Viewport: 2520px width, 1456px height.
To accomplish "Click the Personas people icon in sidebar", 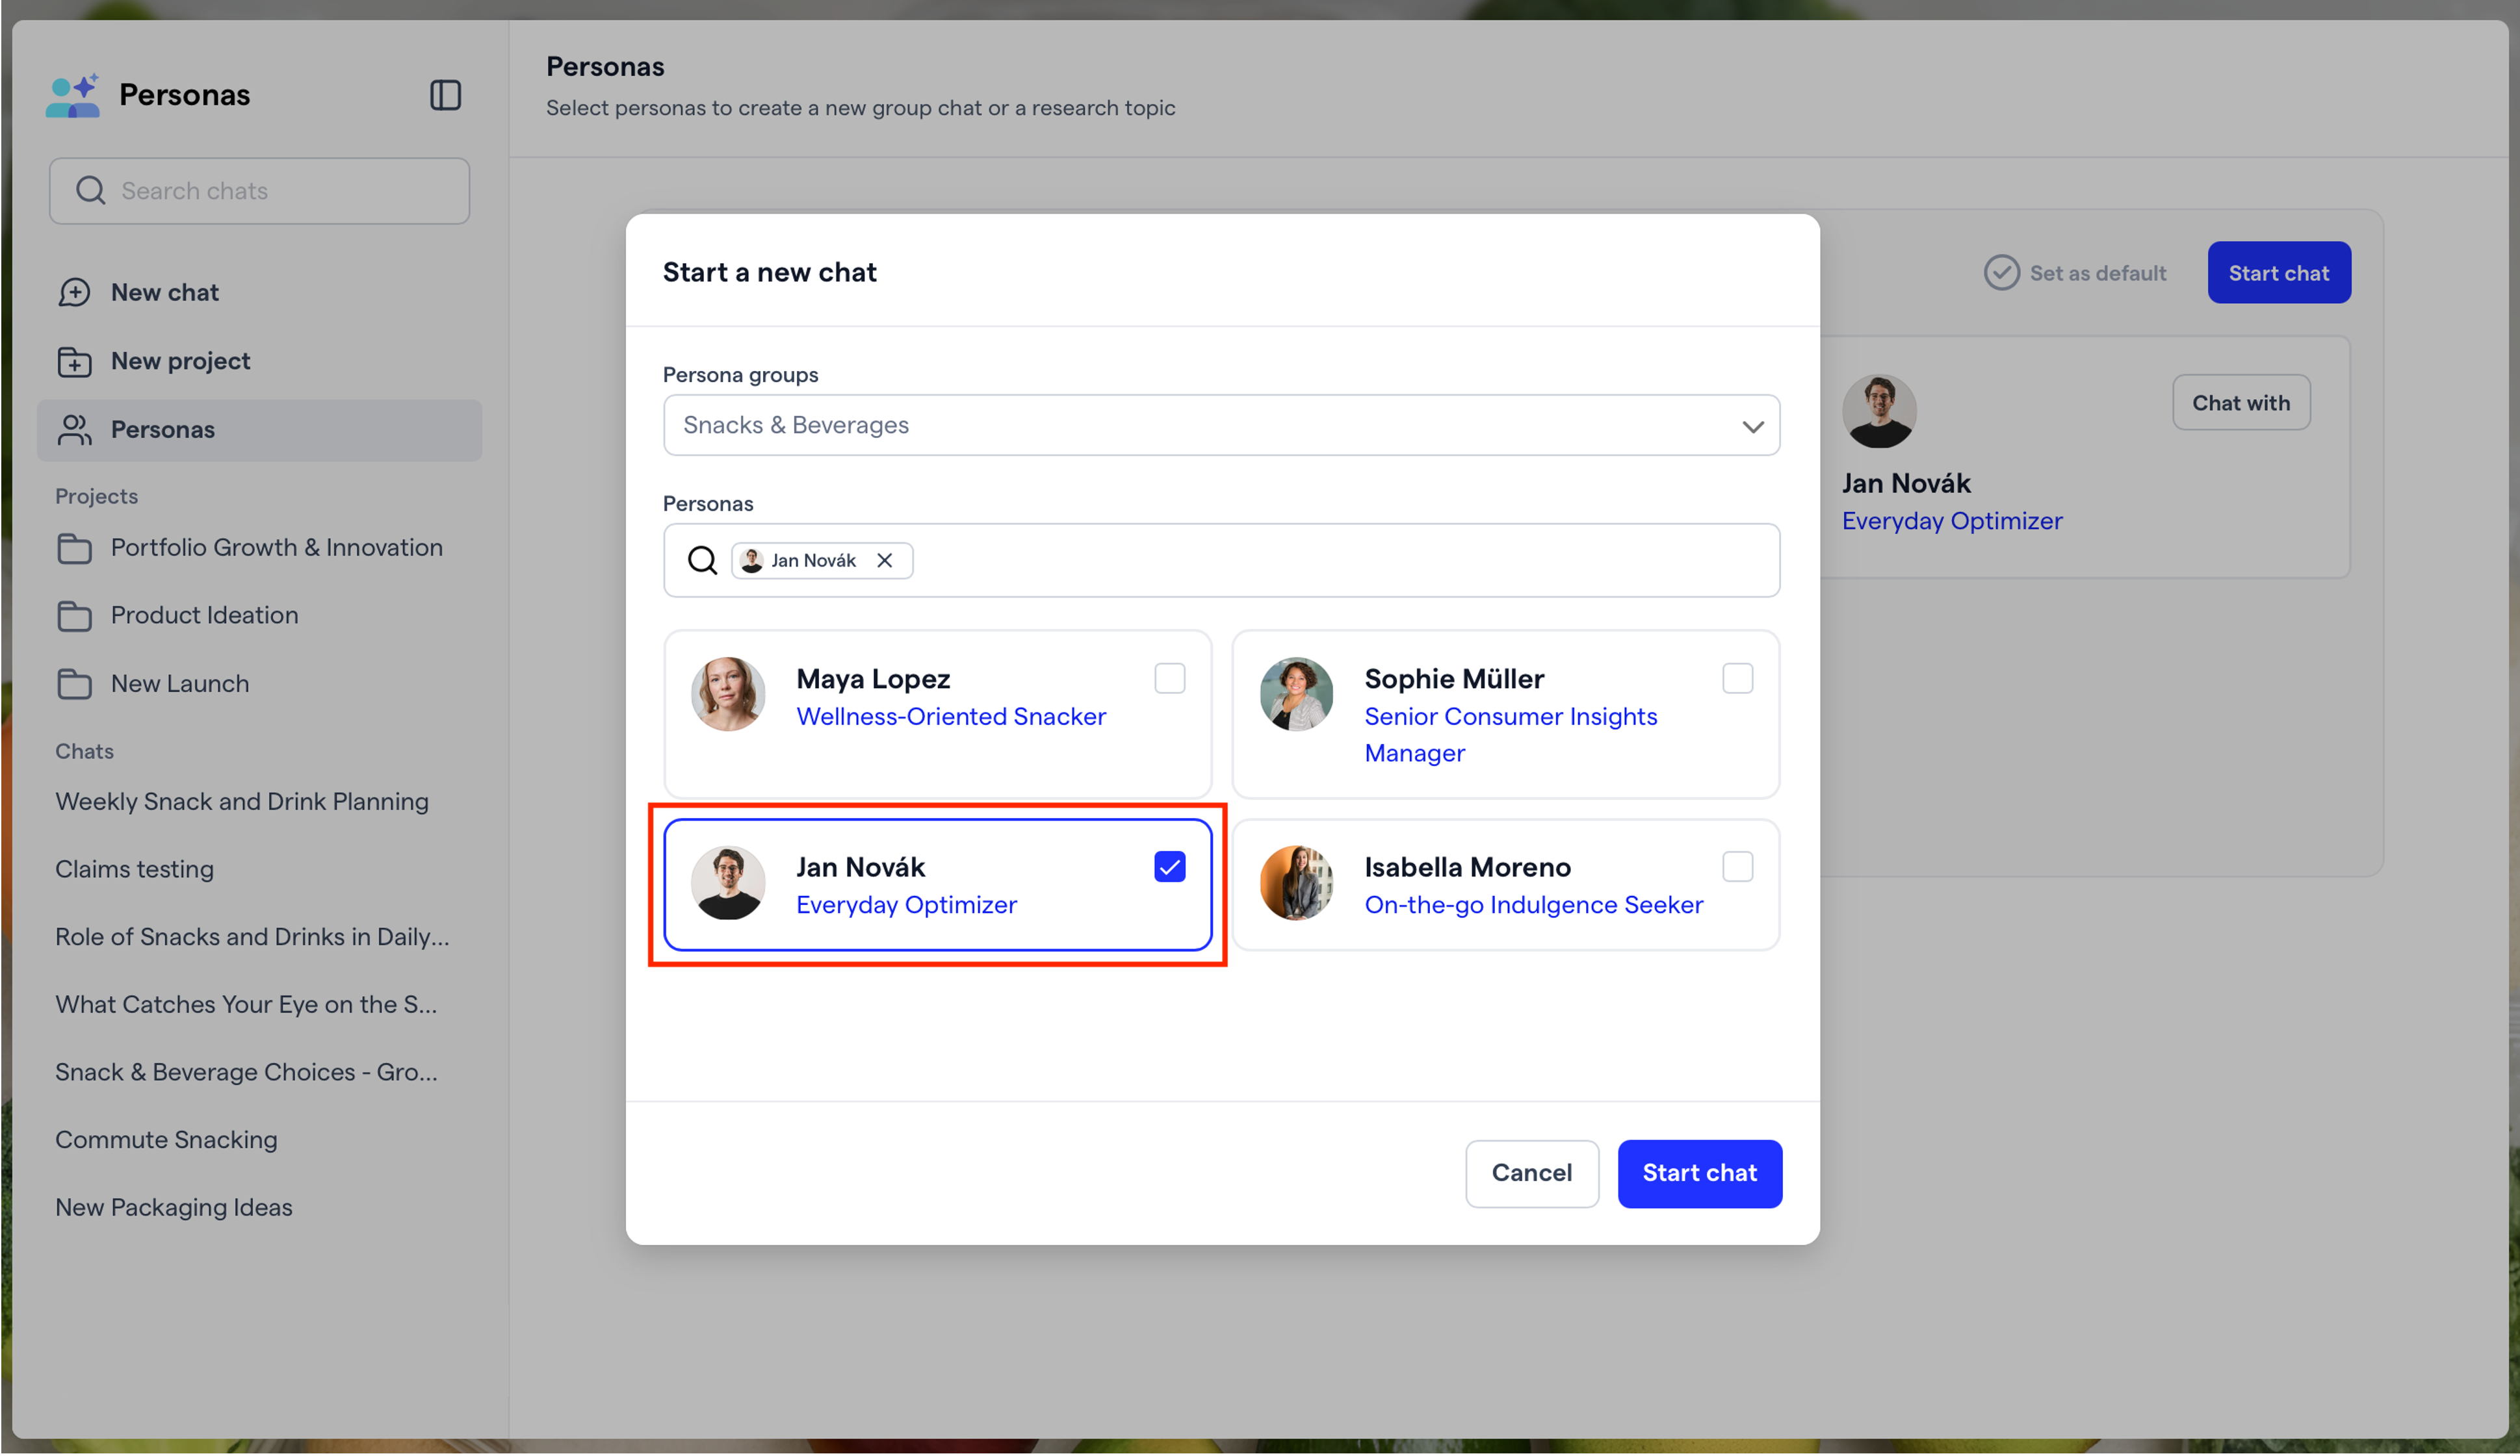I will pos(74,429).
